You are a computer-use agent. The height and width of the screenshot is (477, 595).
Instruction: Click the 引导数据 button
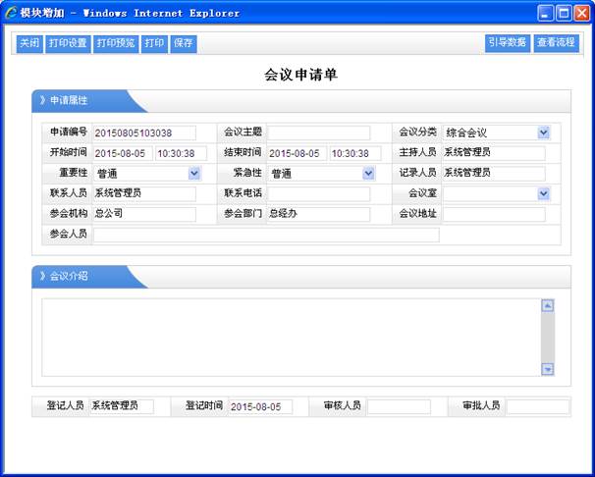pyautogui.click(x=507, y=43)
